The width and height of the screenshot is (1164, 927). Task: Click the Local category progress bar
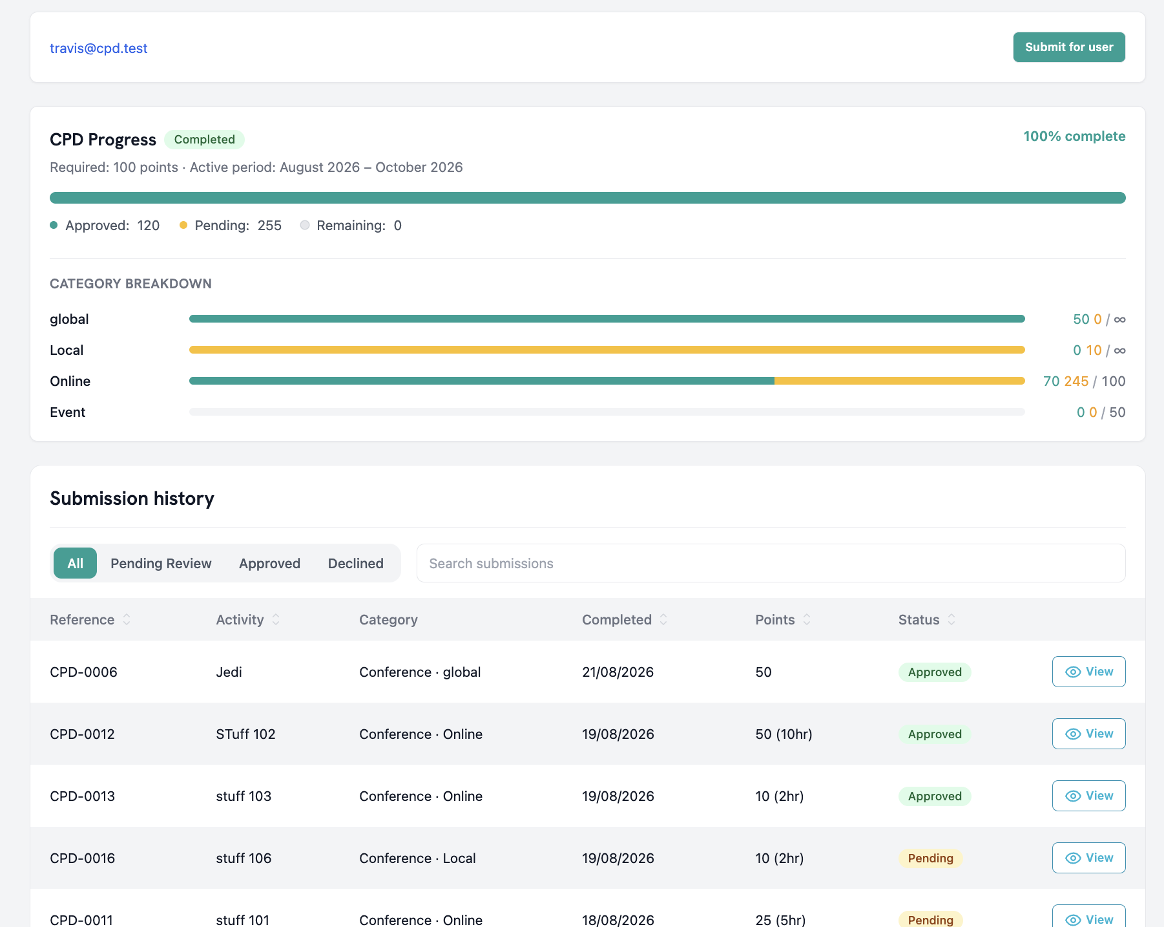pyautogui.click(x=607, y=350)
